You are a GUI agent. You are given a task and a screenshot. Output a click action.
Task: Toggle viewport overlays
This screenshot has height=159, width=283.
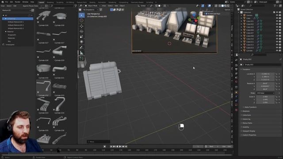[x=209, y=6]
